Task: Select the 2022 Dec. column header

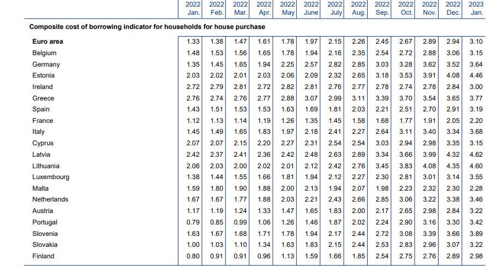Action: pos(453,8)
